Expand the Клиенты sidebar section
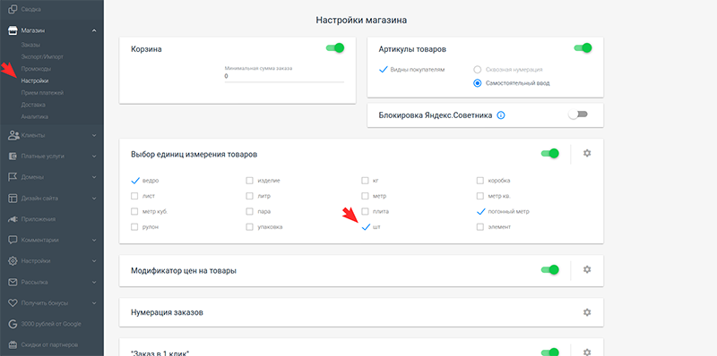Image resolution: width=717 pixels, height=356 pixels. (52, 136)
